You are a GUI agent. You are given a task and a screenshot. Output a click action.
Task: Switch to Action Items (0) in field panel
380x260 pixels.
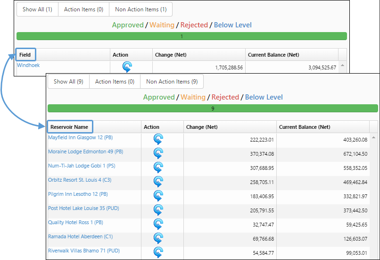point(83,9)
